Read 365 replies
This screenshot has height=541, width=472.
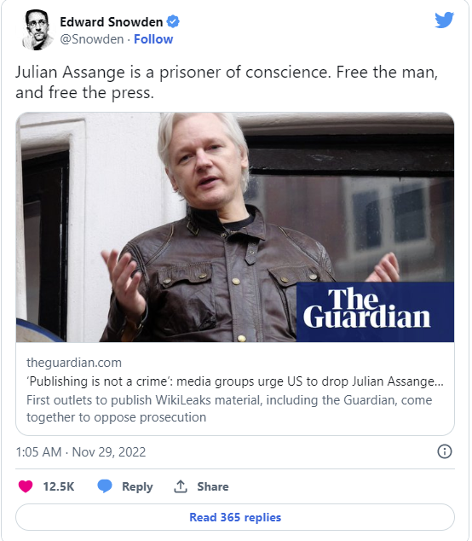(x=235, y=517)
